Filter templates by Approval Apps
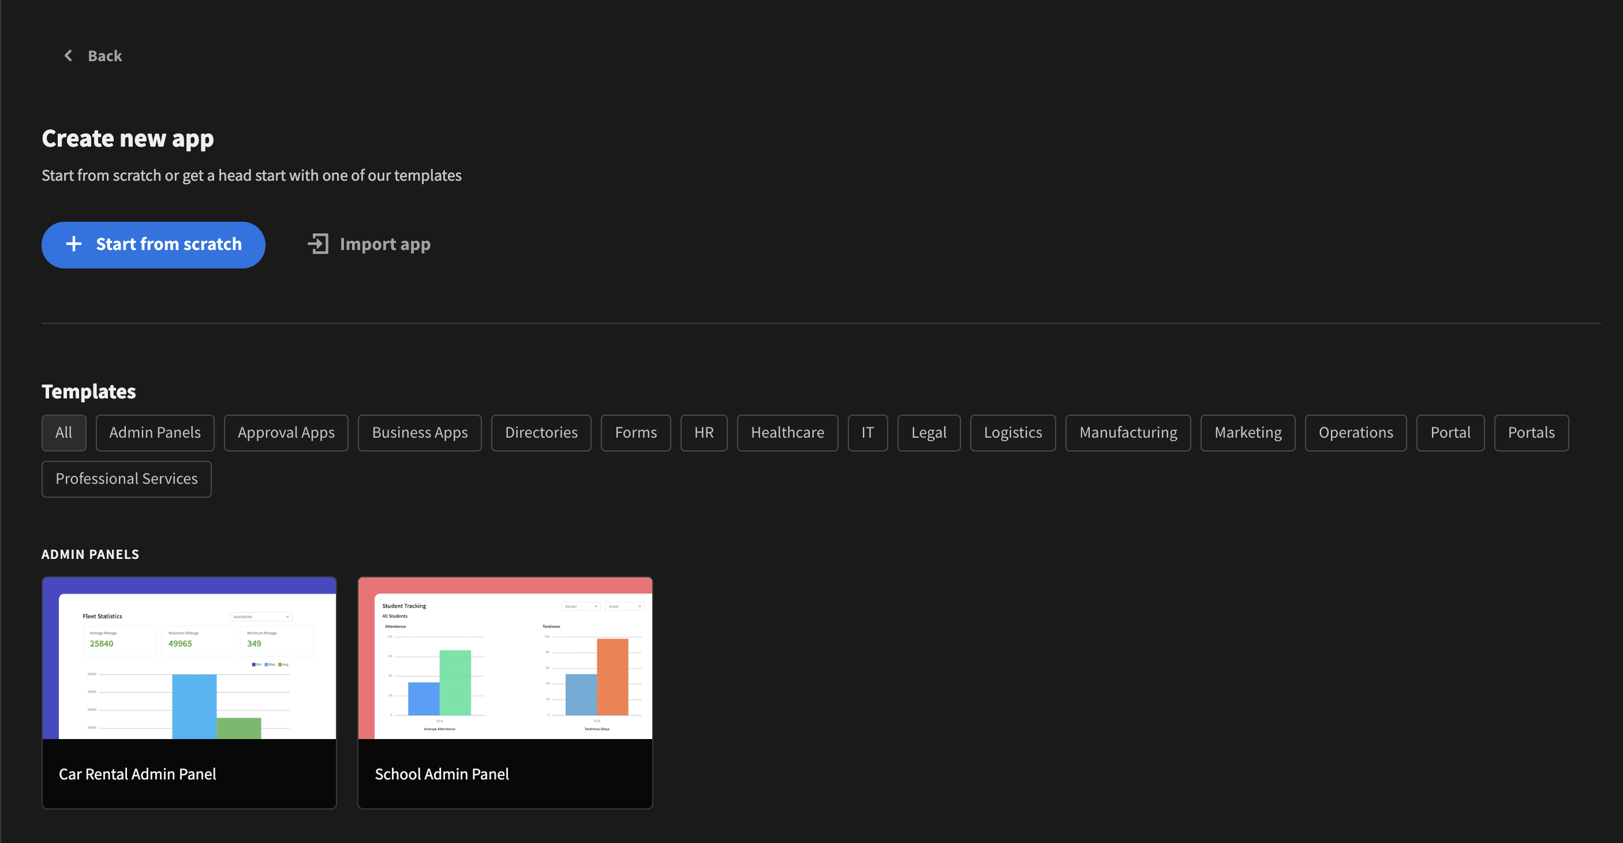 click(x=286, y=432)
